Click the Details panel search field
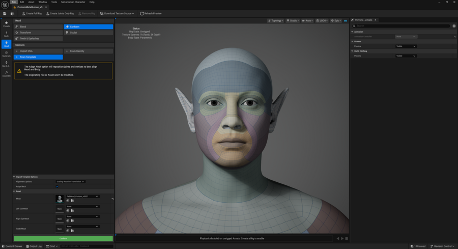458x249 pixels. pyautogui.click(x=402, y=25)
